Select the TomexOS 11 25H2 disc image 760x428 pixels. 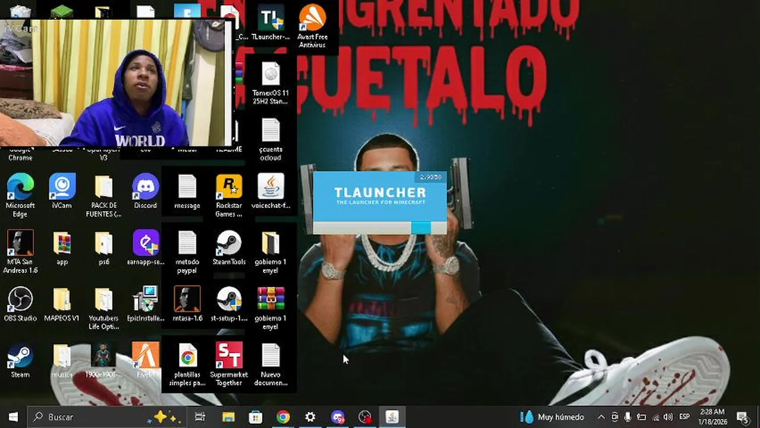(271, 83)
